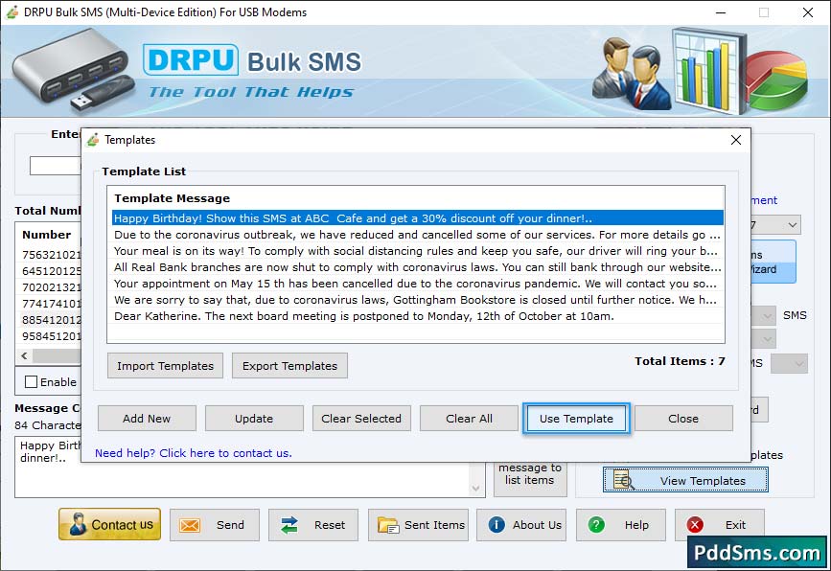
Task: Click the Send button
Action: (215, 525)
